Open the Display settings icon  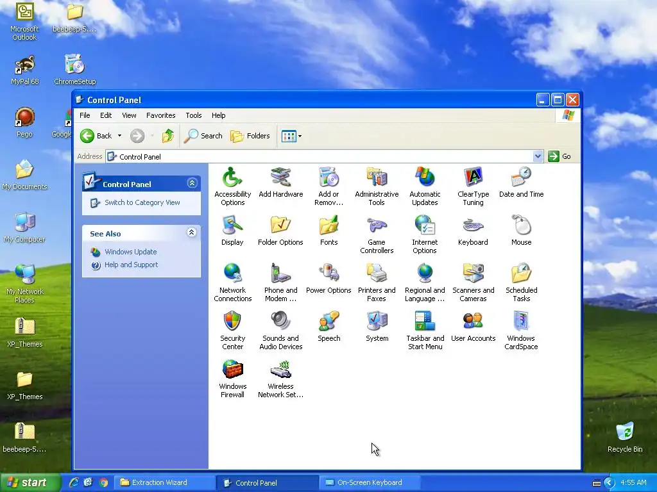click(x=232, y=230)
